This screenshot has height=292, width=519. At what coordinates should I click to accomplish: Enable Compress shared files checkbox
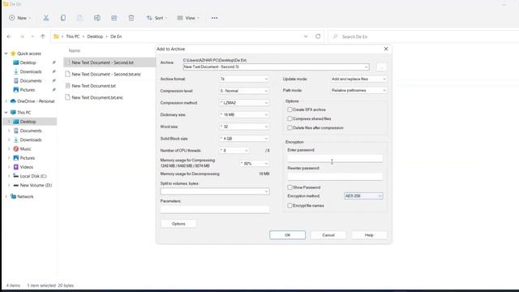point(290,118)
